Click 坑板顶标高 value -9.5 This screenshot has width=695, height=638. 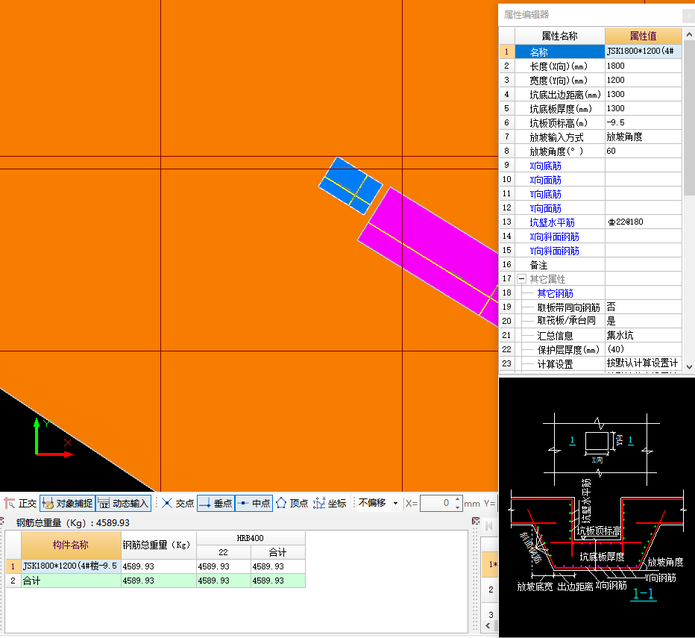[x=643, y=122]
